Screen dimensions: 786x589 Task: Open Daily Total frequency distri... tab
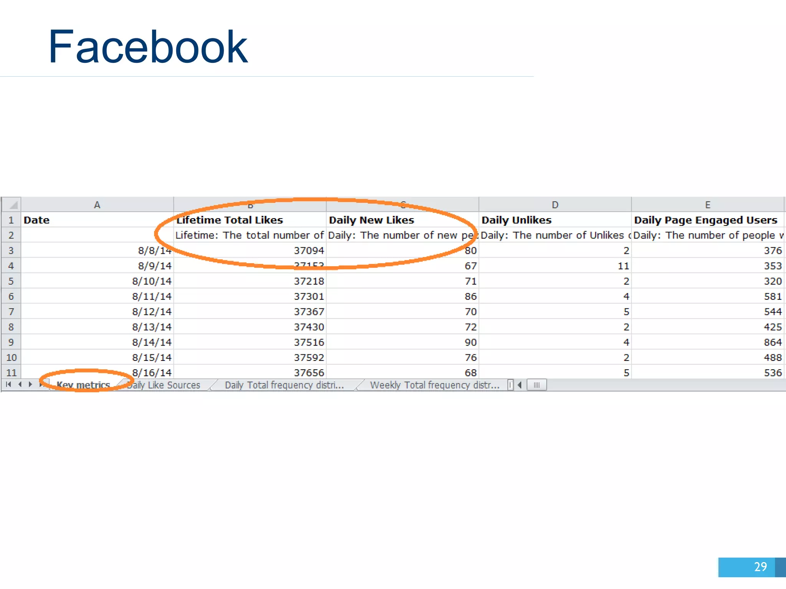tap(284, 385)
